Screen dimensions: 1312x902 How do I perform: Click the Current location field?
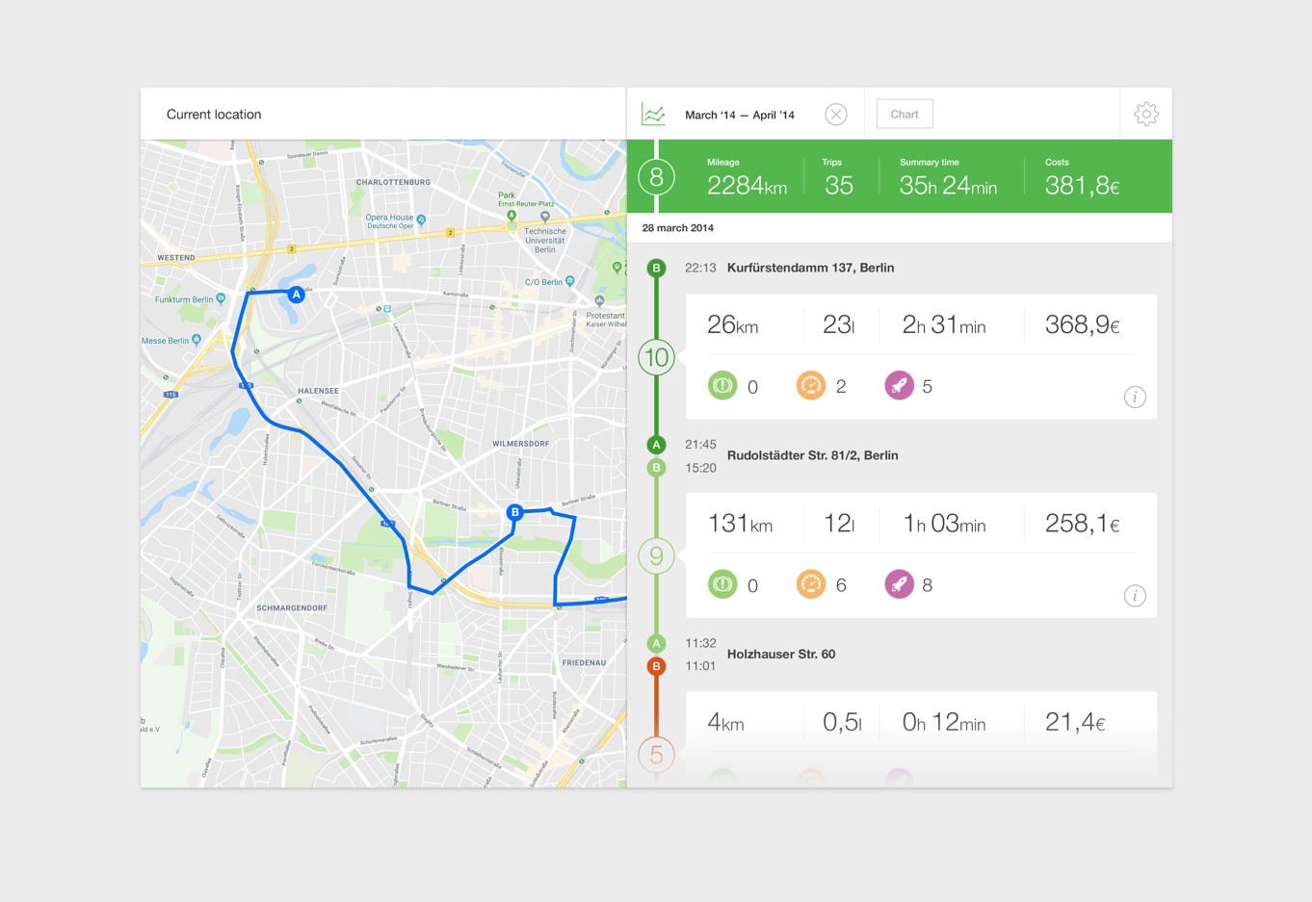click(x=214, y=115)
